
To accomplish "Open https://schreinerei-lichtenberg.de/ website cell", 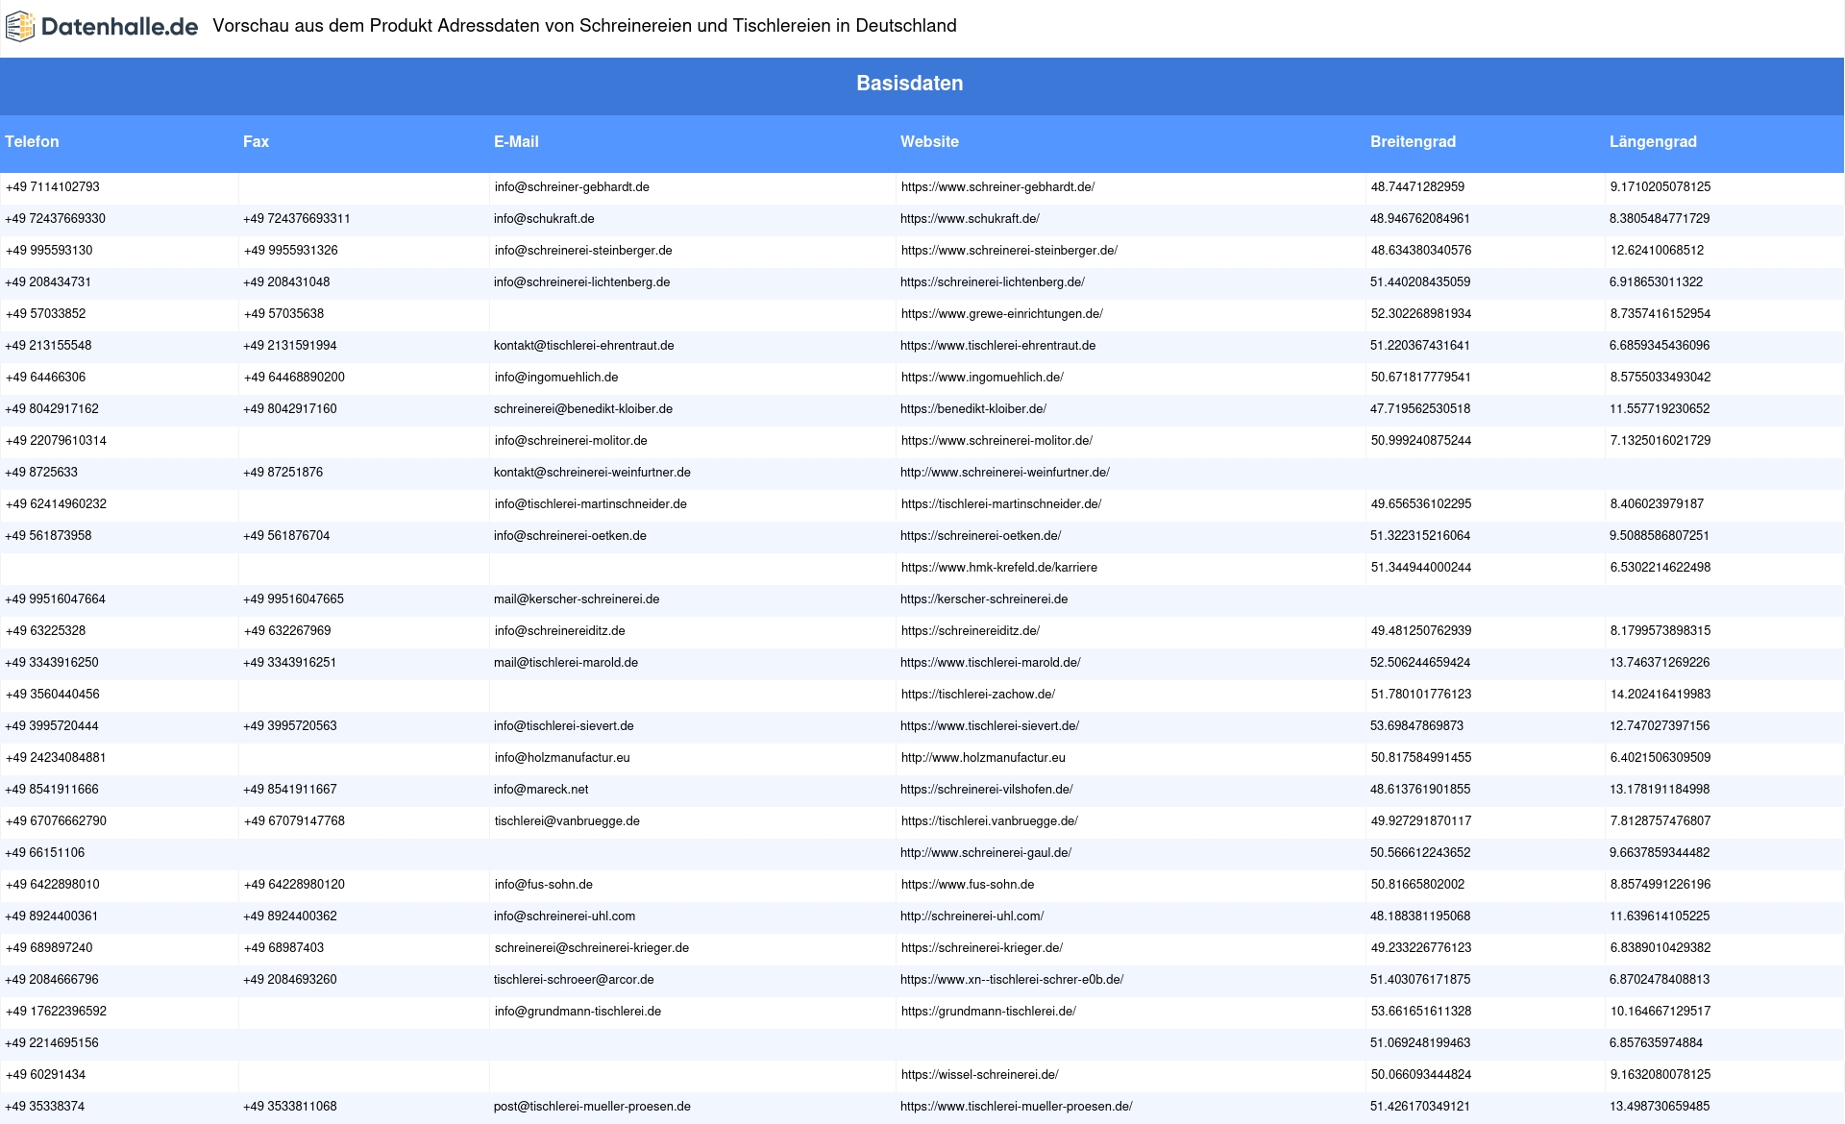I will [x=993, y=282].
